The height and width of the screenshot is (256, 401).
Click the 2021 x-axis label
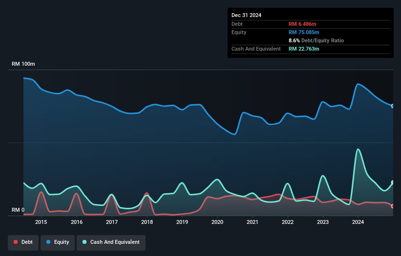[x=253, y=222]
